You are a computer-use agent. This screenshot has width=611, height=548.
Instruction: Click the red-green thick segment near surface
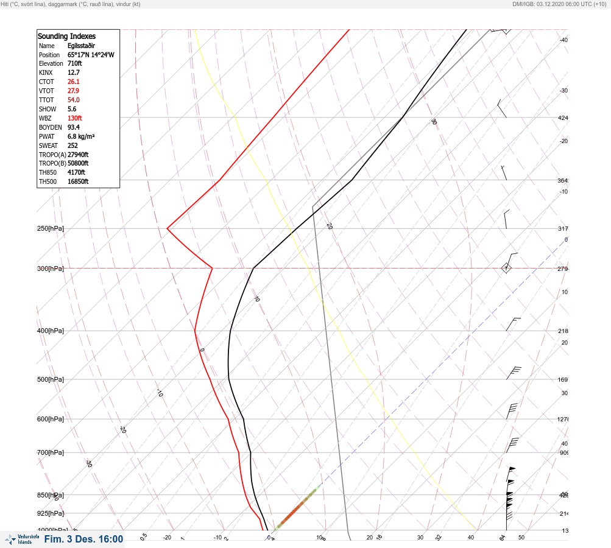(x=297, y=508)
